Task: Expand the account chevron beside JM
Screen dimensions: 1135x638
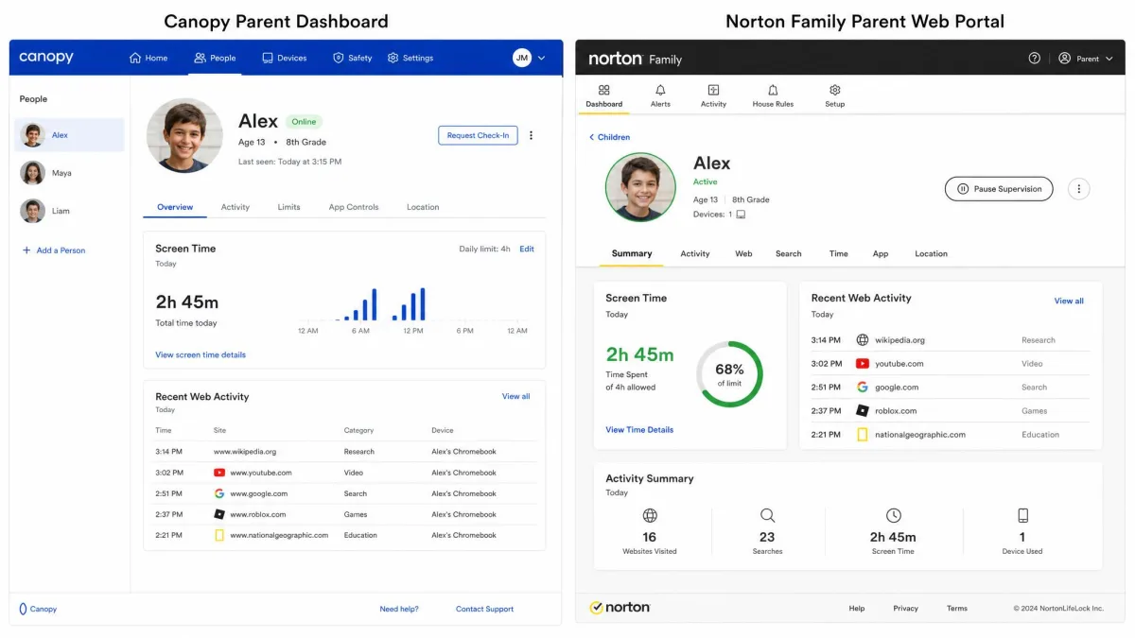Action: coord(541,58)
